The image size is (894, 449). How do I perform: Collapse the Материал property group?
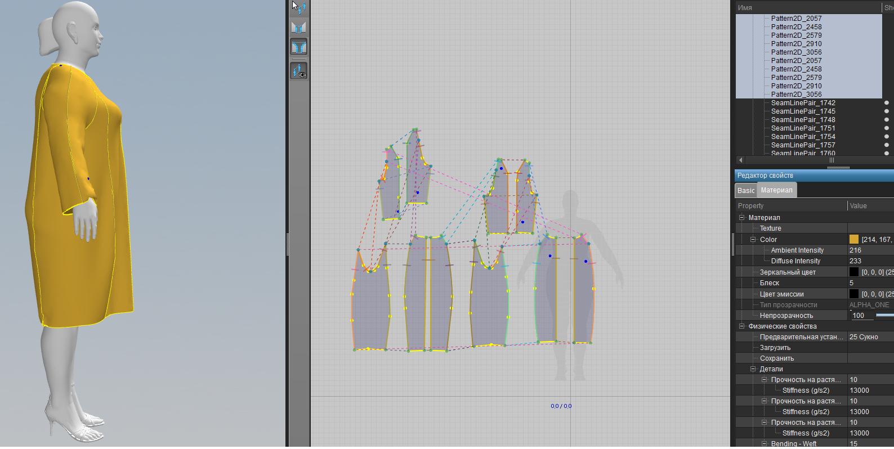point(741,218)
